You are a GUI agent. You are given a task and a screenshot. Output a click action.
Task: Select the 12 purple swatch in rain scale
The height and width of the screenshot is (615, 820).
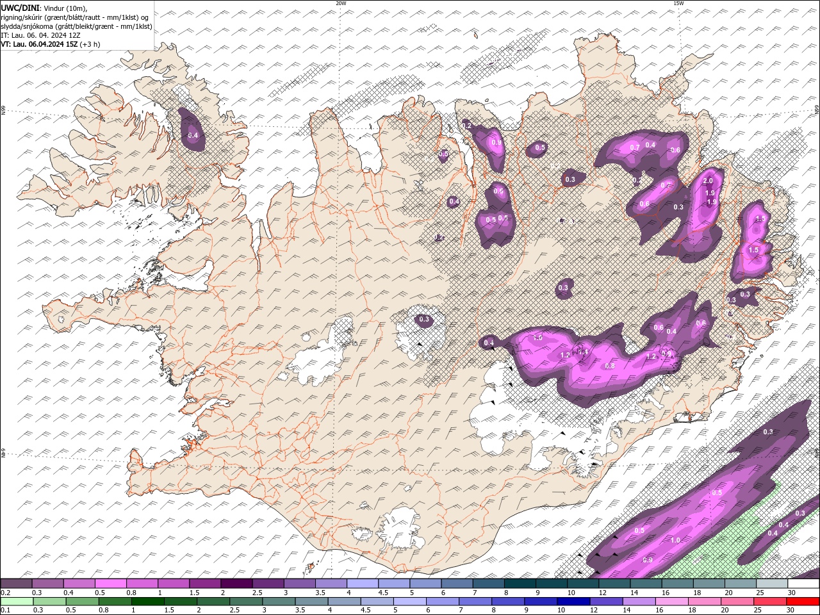(605, 601)
